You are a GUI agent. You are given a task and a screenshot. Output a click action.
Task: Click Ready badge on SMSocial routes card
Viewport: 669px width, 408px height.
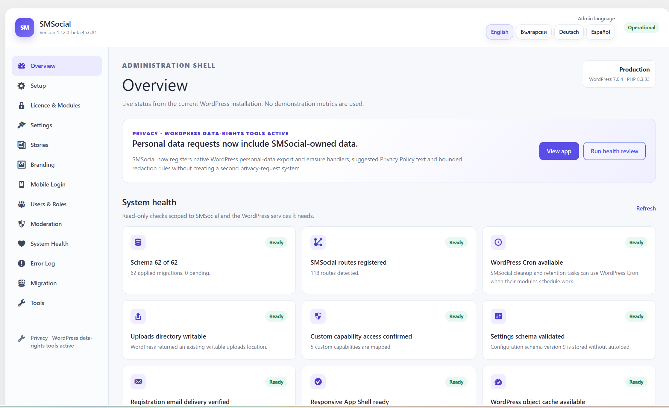coord(456,242)
